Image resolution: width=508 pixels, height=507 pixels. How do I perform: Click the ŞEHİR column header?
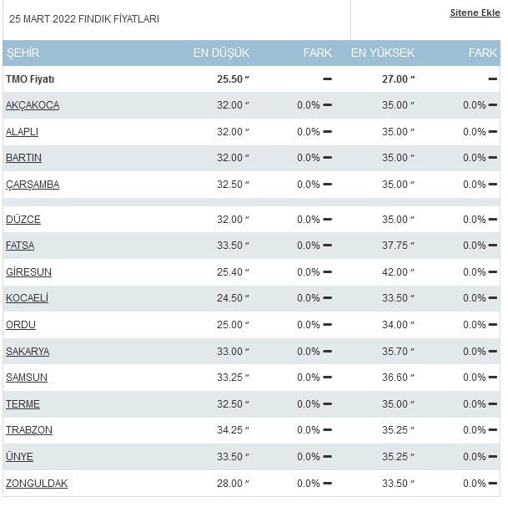[23, 53]
